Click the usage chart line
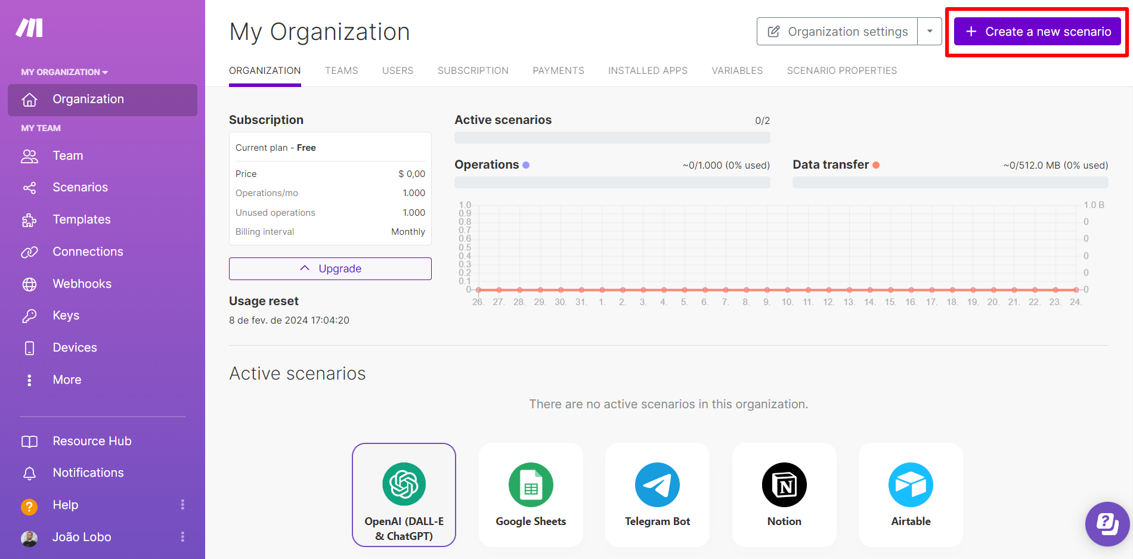 [x=777, y=290]
